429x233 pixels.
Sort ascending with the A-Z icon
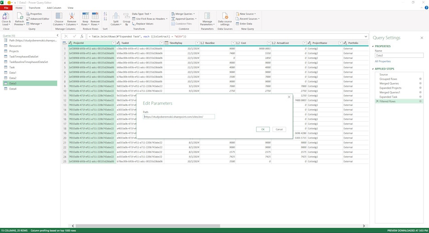pyautogui.click(x=105, y=14)
